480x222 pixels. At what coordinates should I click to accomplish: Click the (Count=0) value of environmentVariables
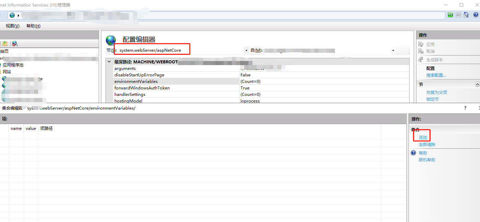(x=250, y=82)
